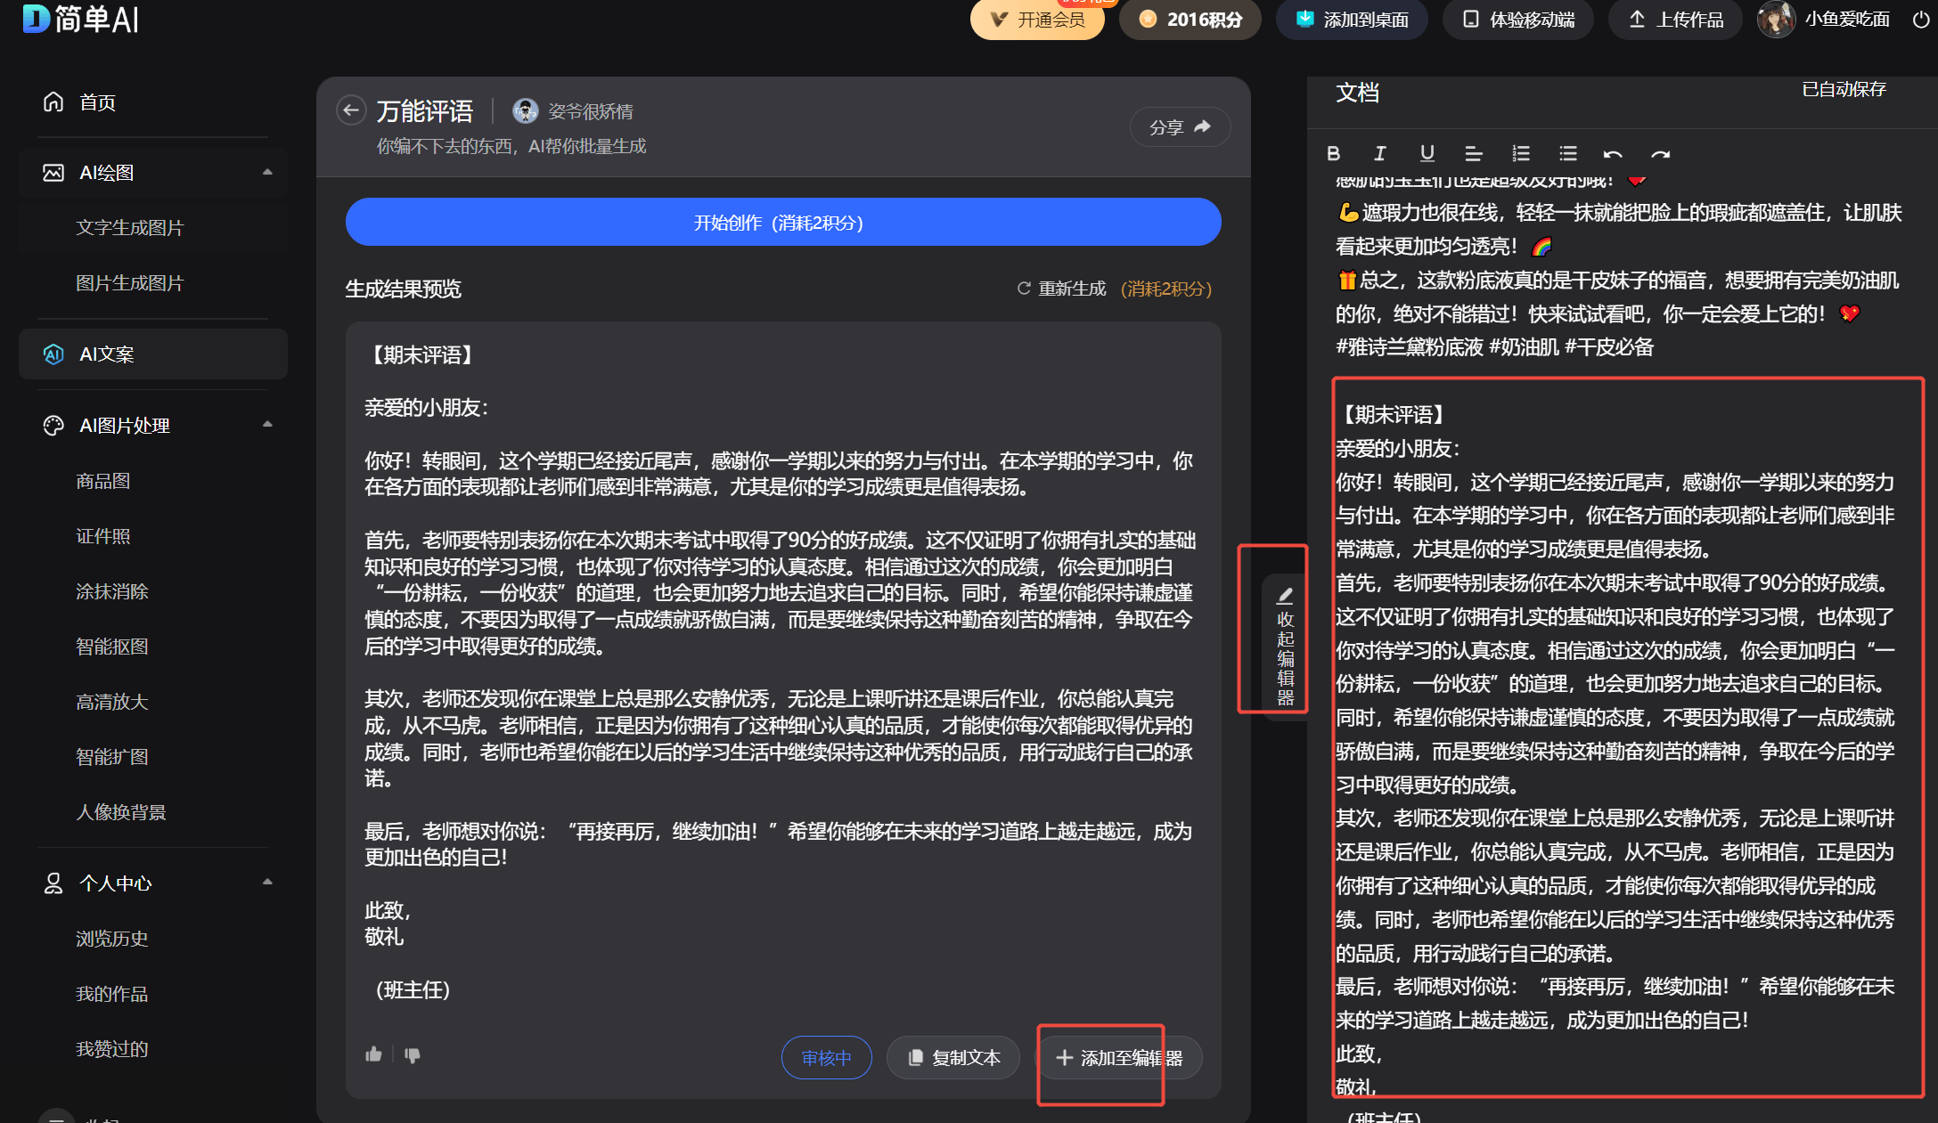1938x1123 pixels.
Task: Collapse the AI绘图 sidebar section
Action: click(266, 172)
